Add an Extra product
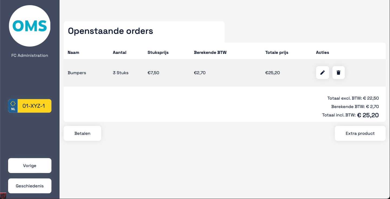 coord(360,133)
